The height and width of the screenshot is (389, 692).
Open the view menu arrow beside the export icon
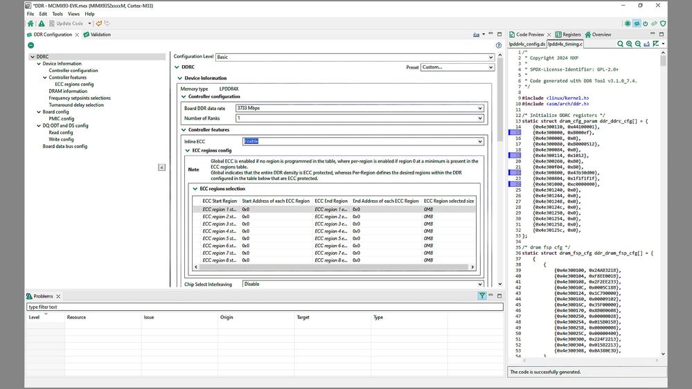click(x=483, y=35)
